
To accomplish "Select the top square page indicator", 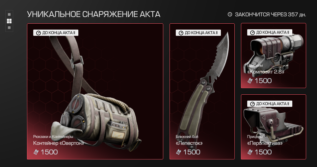I will pyautogui.click(x=9, y=14).
